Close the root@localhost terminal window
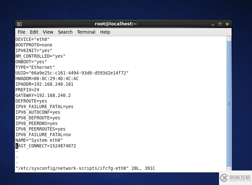This screenshot has width=252, height=185. coord(227,24)
